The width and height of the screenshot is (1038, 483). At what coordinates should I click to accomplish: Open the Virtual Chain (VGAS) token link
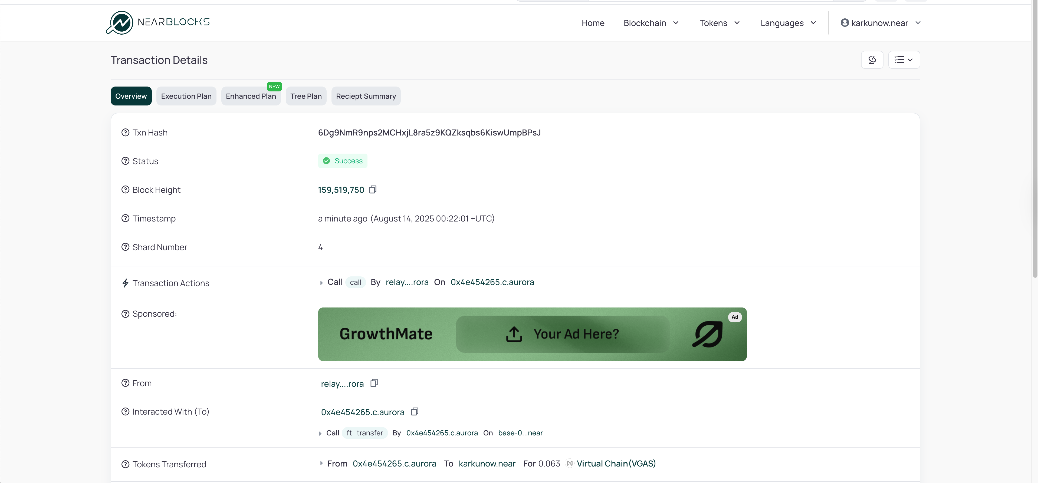(616, 464)
